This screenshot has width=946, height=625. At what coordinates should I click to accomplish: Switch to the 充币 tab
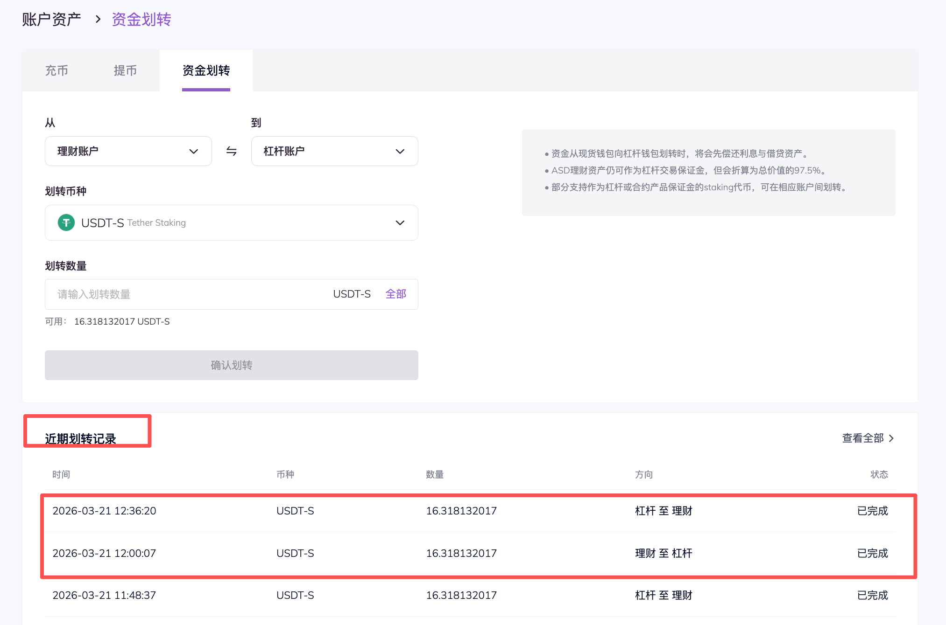[56, 70]
